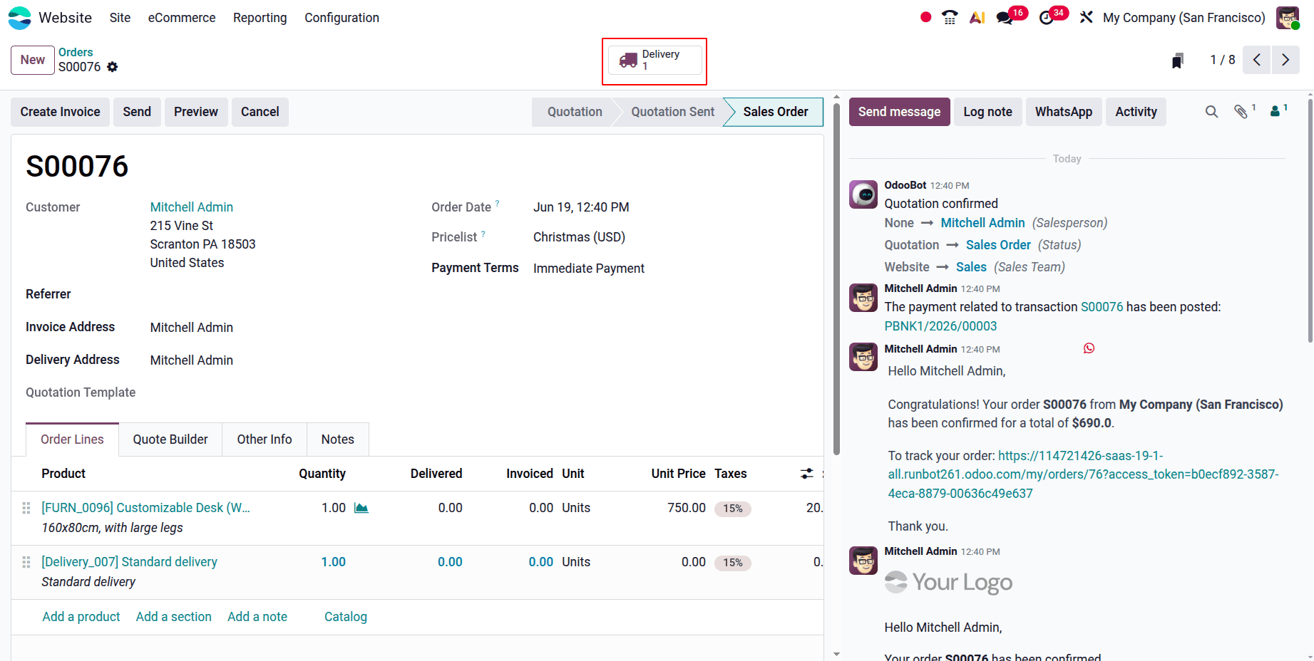Open the Site menu
The width and height of the screenshot is (1314, 661).
(120, 18)
